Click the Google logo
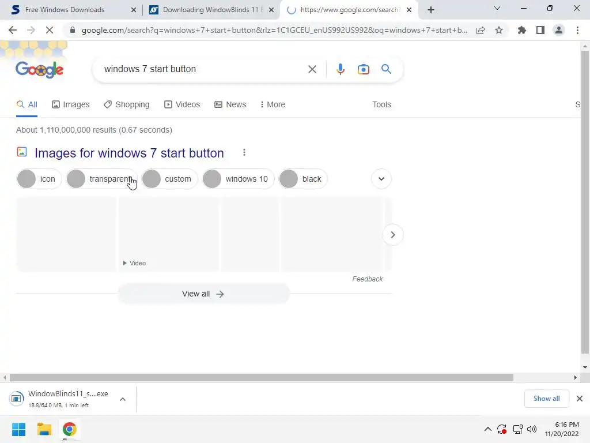This screenshot has width=590, height=443. point(40,70)
